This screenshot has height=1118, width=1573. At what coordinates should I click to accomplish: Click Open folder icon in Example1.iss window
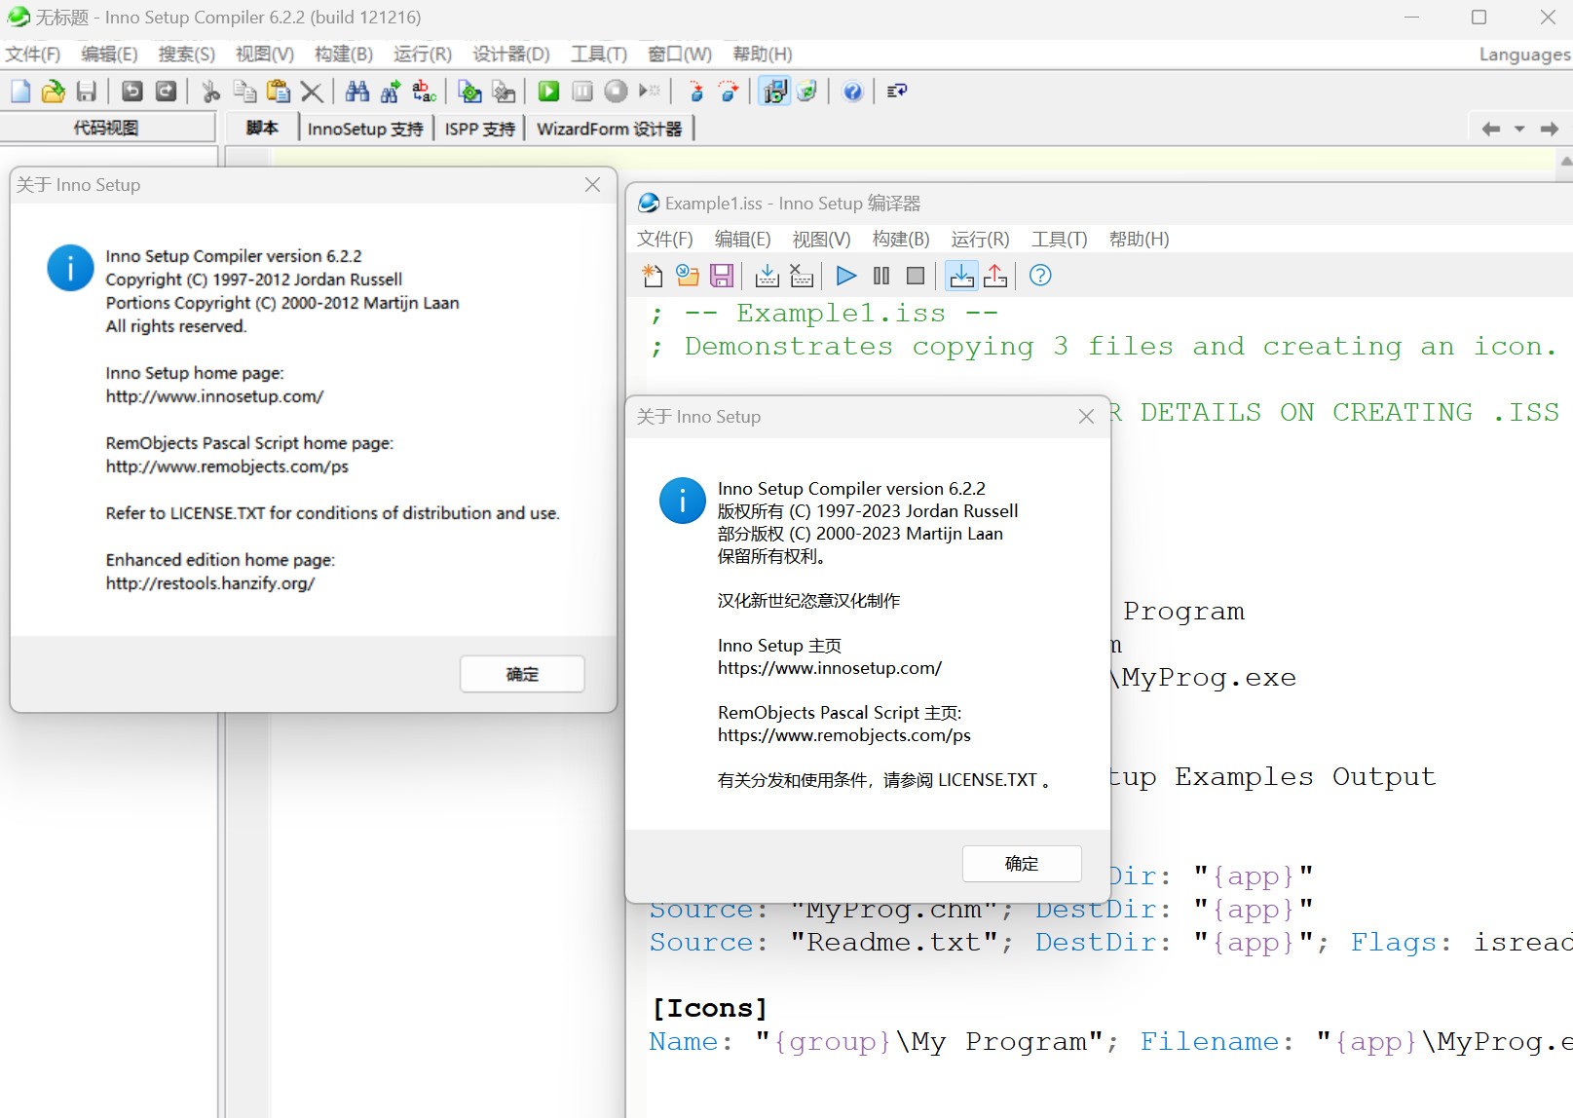point(688,277)
